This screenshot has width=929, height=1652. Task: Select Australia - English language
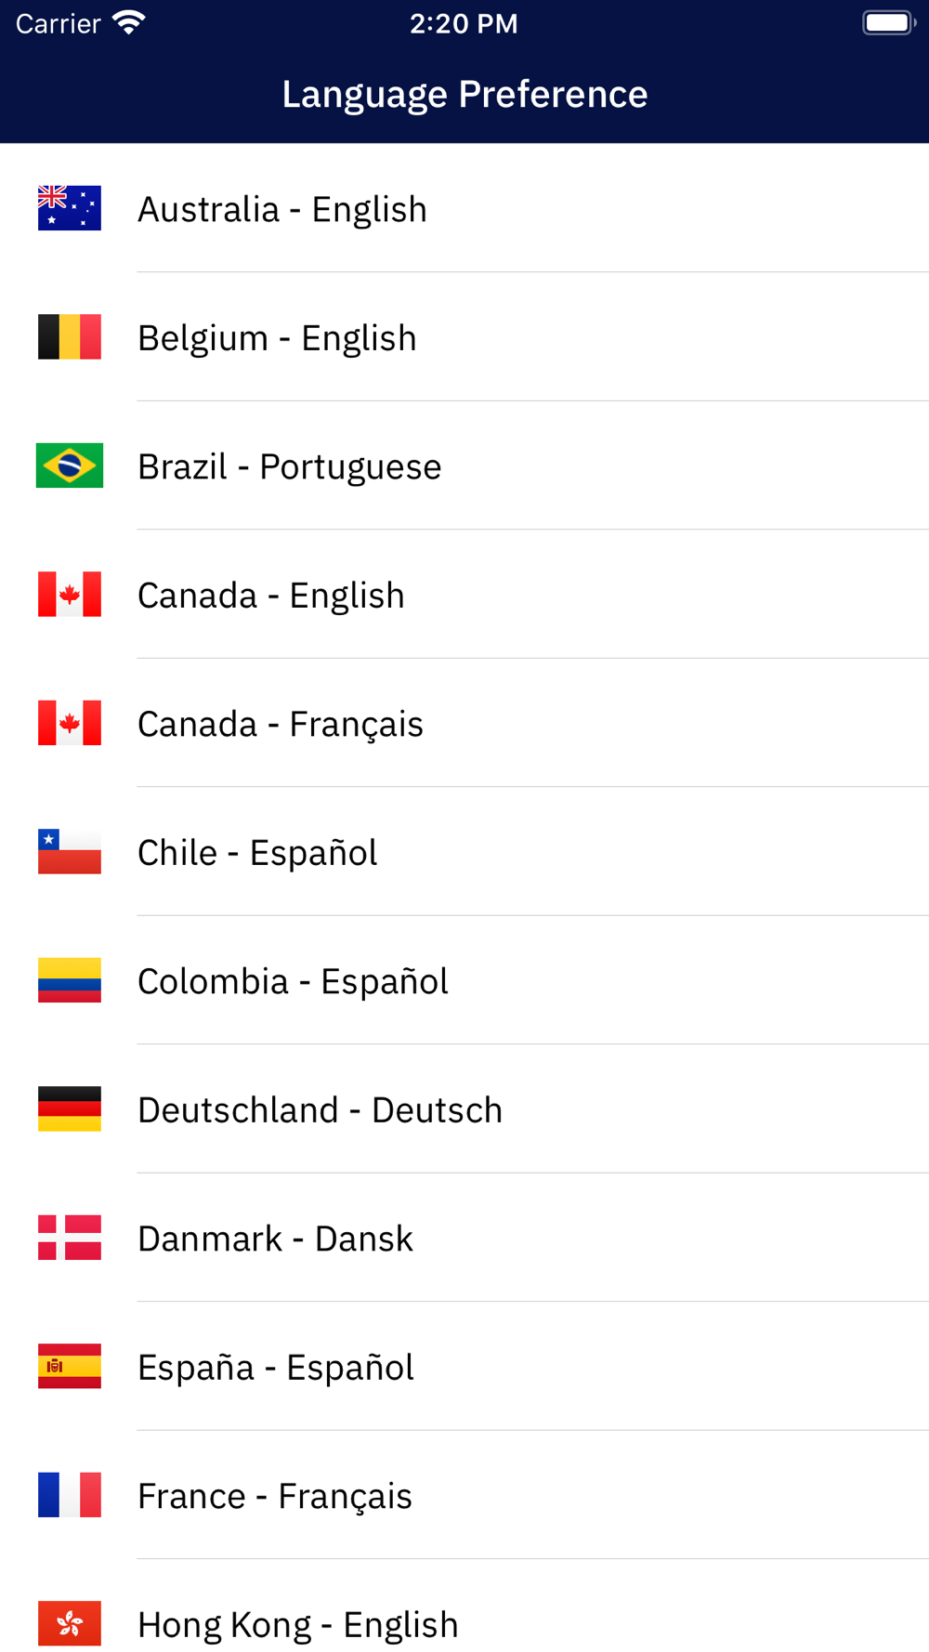[x=464, y=208]
